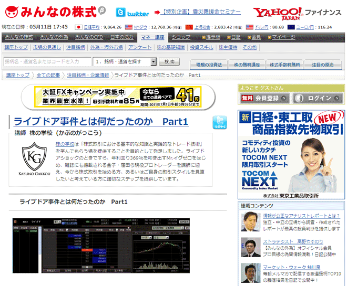The width and height of the screenshot is (347, 286).
Task: Switch to the みんなの外為 tab
Action: click(x=55, y=37)
